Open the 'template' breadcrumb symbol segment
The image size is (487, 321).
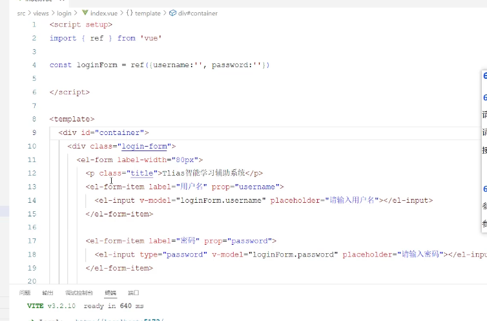click(147, 14)
